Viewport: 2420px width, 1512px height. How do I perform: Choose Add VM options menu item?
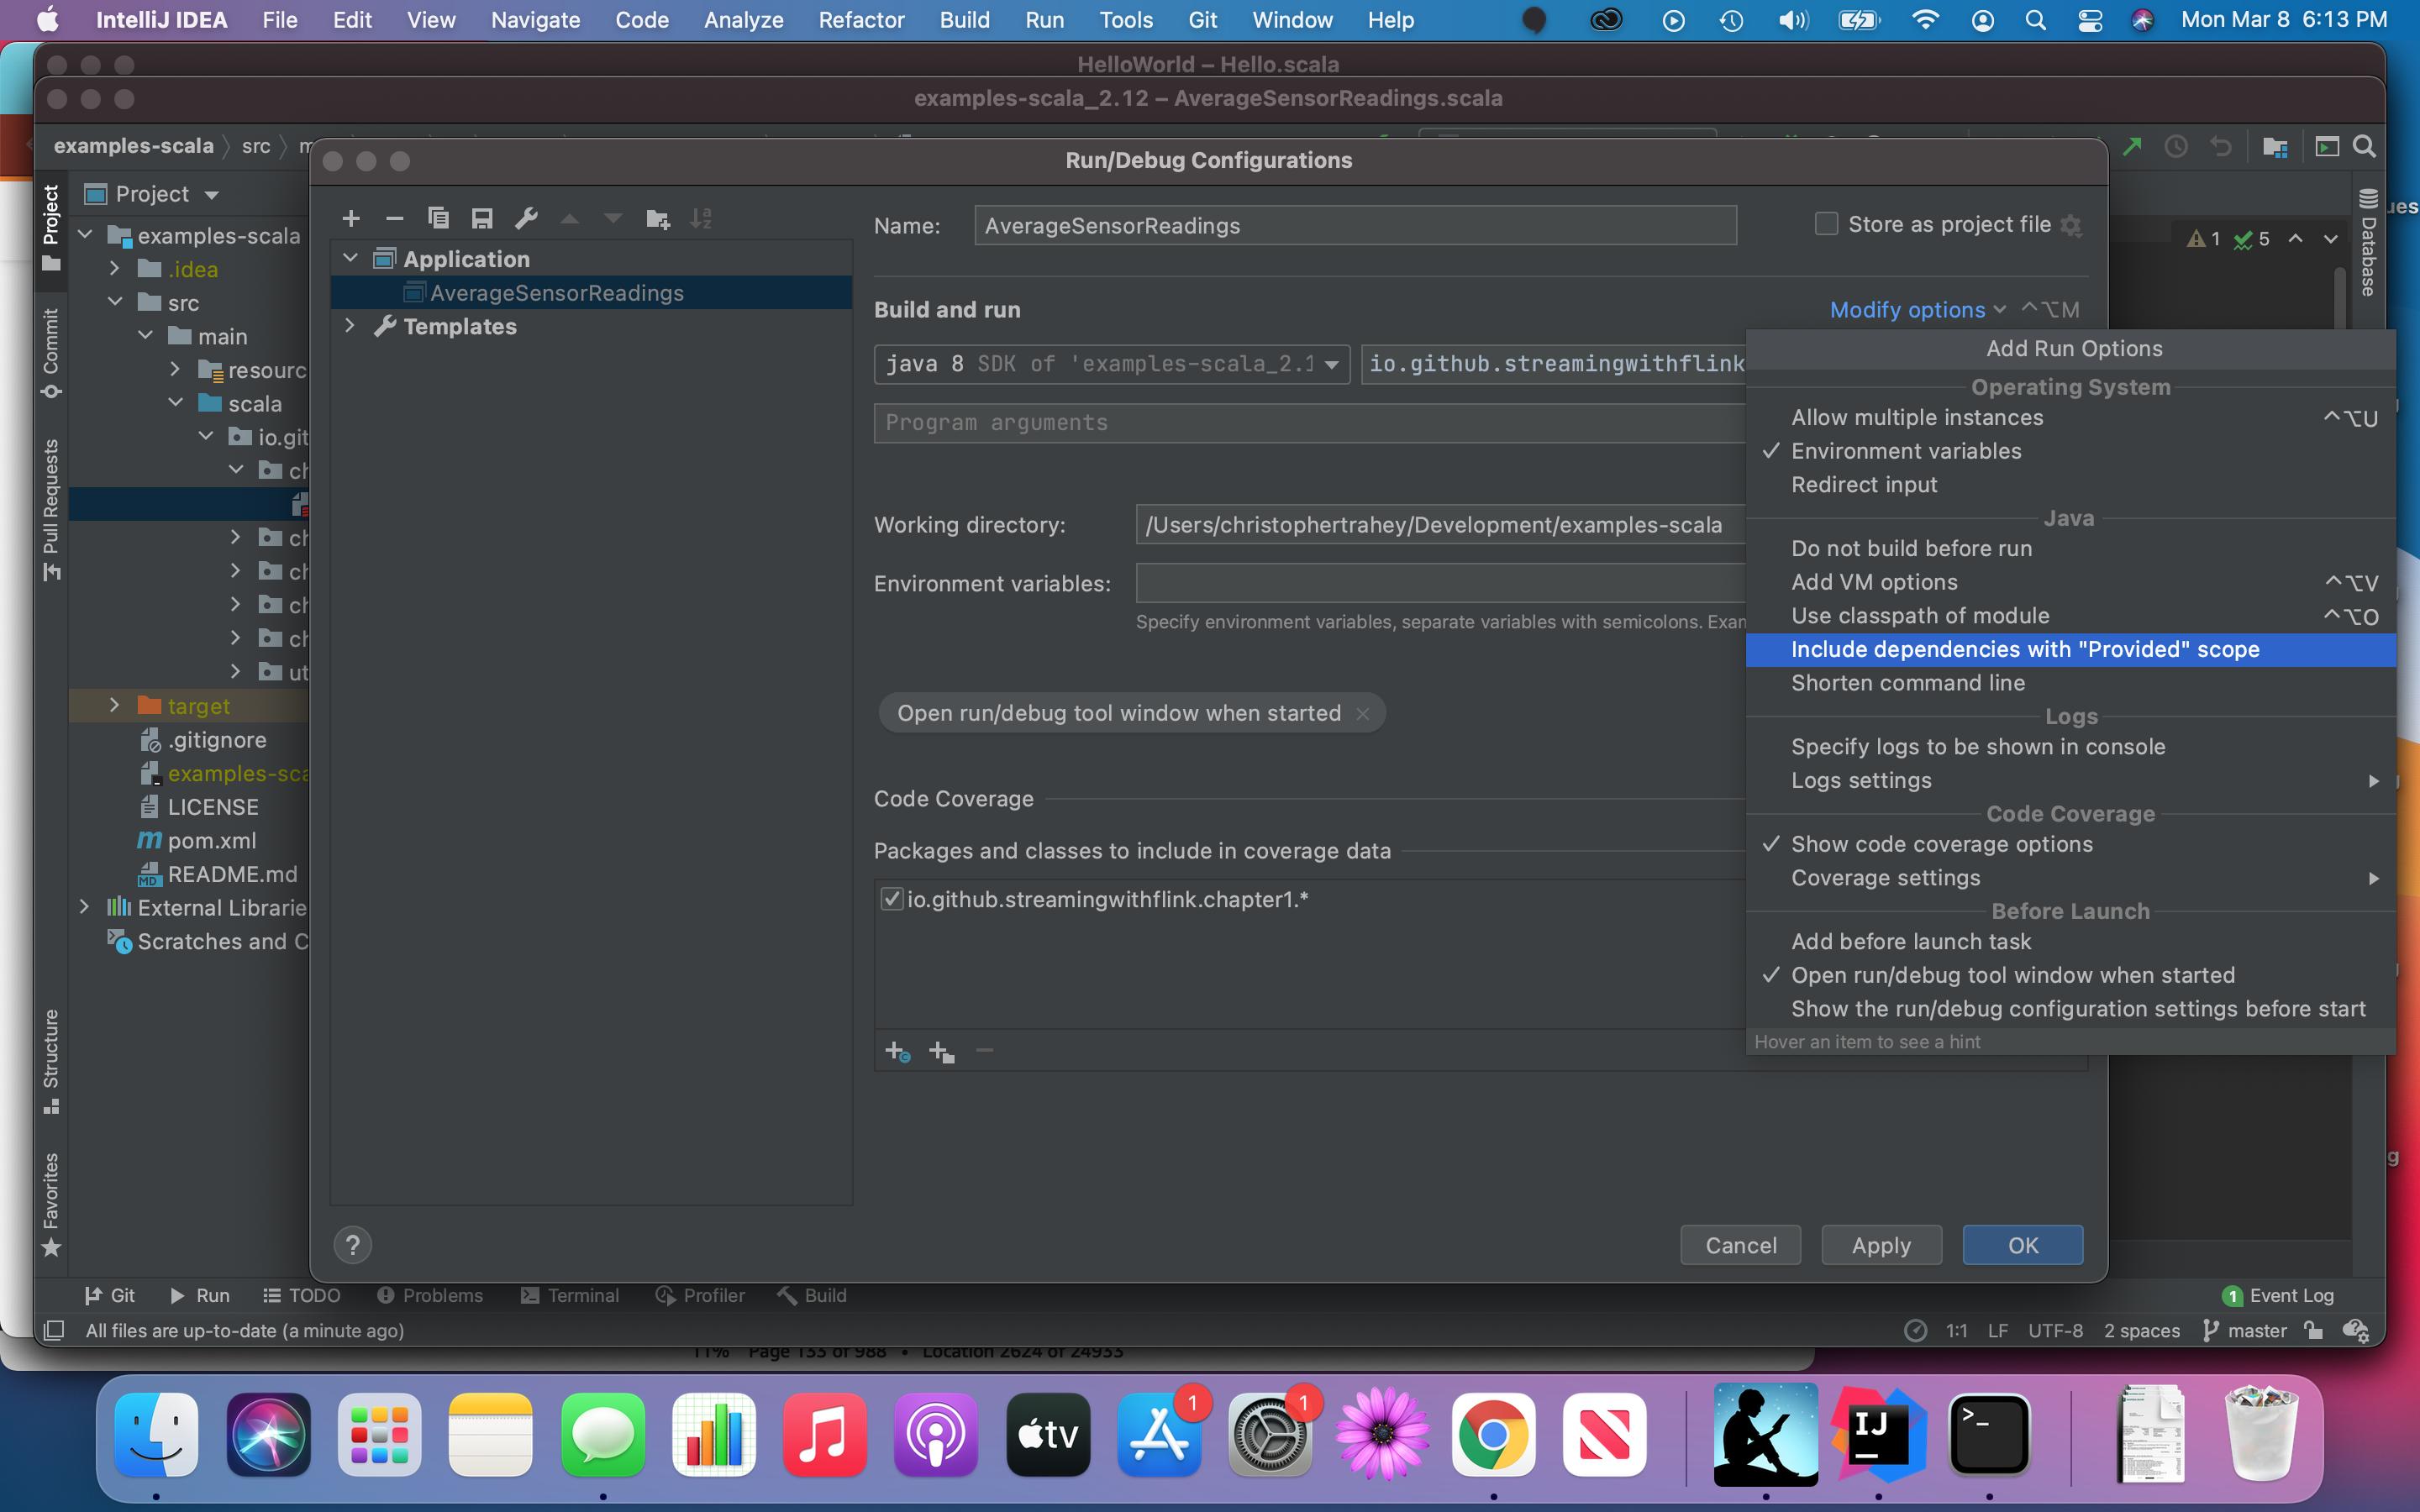click(x=1873, y=582)
